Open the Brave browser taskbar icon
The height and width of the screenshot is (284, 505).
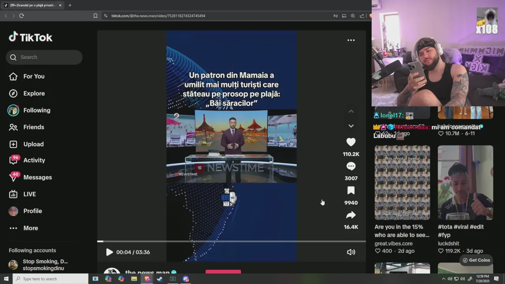click(147, 279)
